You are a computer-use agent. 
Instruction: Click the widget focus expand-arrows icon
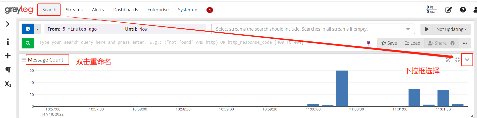448,60
